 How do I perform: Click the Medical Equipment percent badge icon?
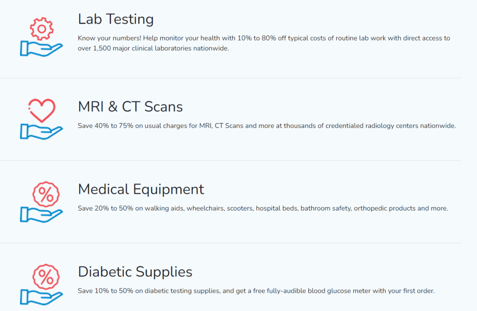pyautogui.click(x=41, y=202)
